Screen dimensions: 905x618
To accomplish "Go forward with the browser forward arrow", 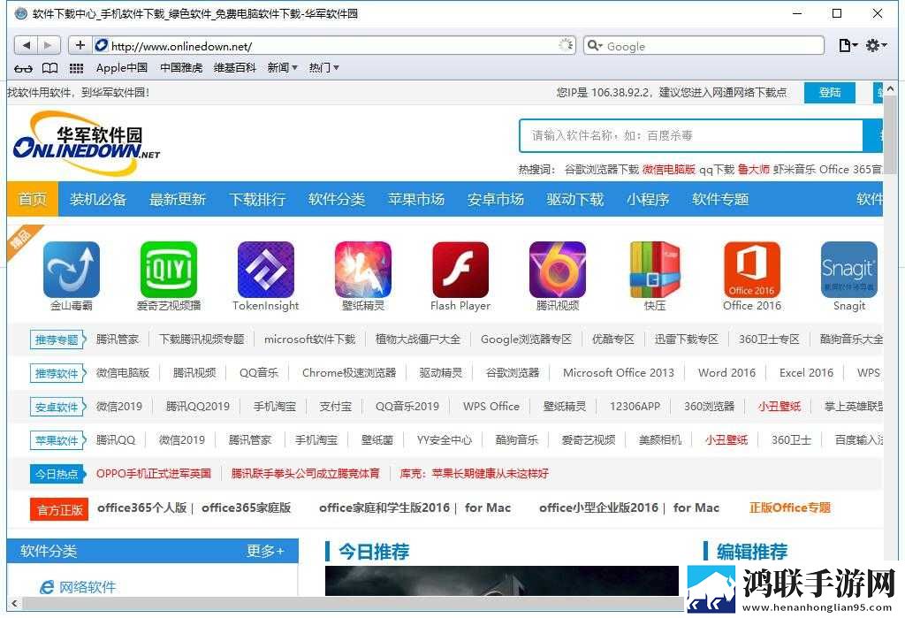I will pos(49,45).
